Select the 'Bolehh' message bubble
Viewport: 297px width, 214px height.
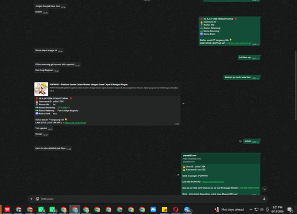click(x=41, y=12)
